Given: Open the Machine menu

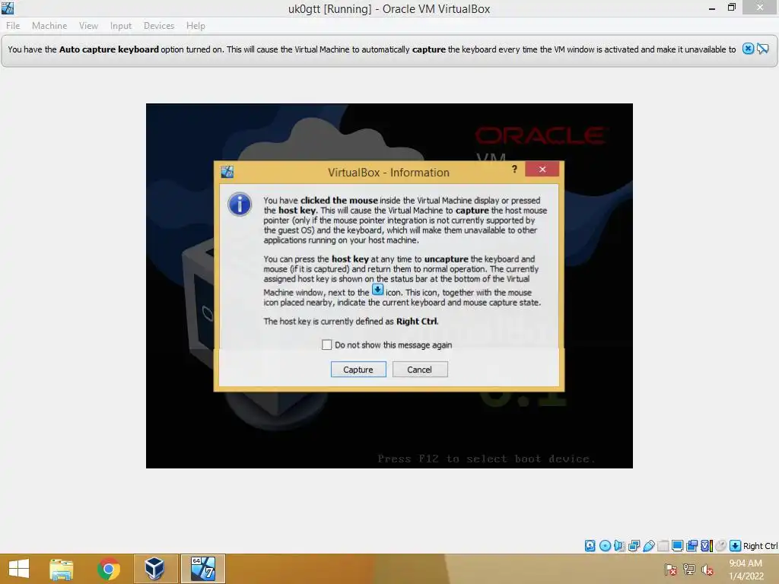Looking at the screenshot, I should [49, 26].
